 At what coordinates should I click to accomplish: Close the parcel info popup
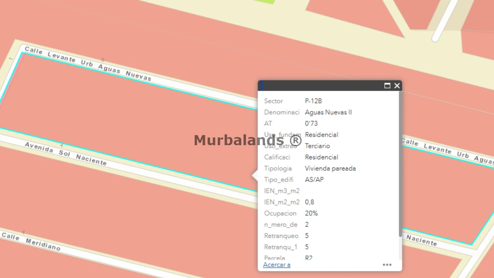click(397, 86)
